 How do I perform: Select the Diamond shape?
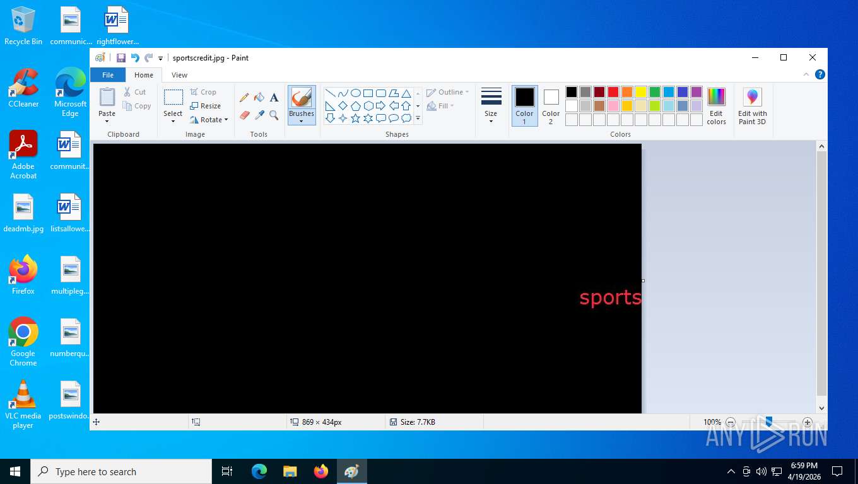point(343,106)
